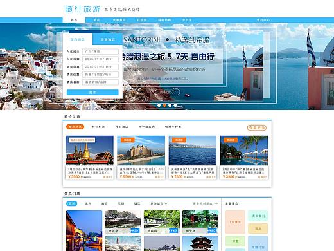Select the 南京 city tab
The height and width of the screenshot is (251, 334).
(x=105, y=203)
